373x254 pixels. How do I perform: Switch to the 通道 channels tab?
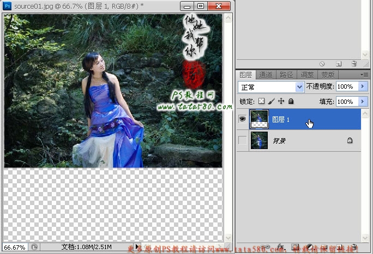pos(266,75)
